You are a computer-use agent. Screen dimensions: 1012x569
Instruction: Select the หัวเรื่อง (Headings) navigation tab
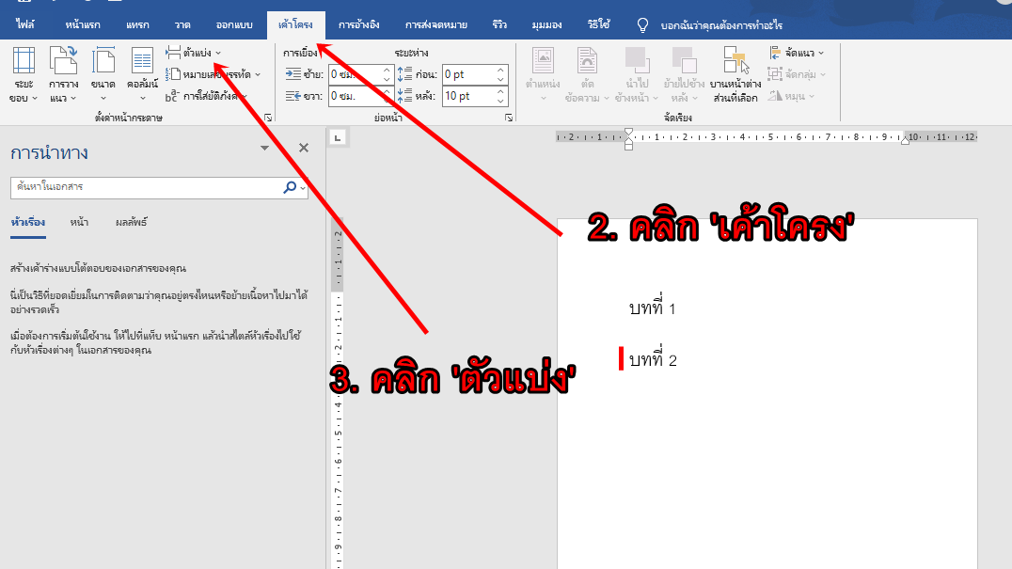pyautogui.click(x=28, y=223)
